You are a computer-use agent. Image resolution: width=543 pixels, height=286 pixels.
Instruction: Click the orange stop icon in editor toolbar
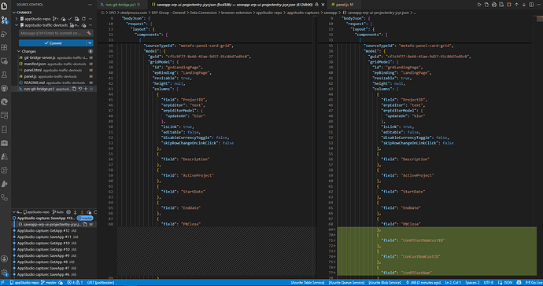(x=509, y=5)
